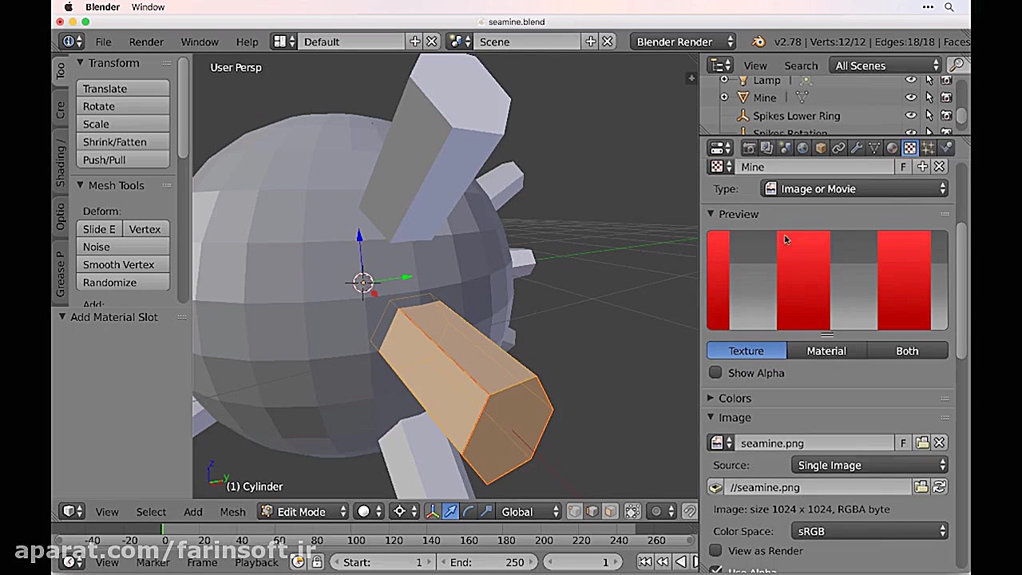Reload image next to //seamine.png path
Viewport: 1022px width, 575px height.
click(x=940, y=487)
